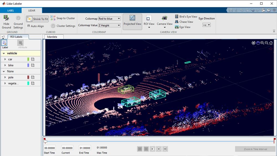Image resolution: width=277 pixels, height=156 pixels.
Task: Select the lidardata document tab
Action: click(53, 37)
